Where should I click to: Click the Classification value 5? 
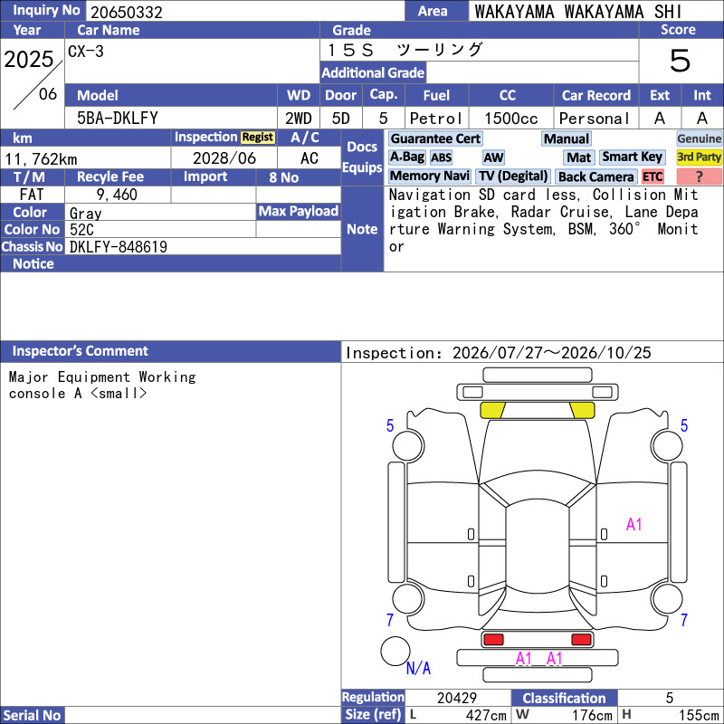pyautogui.click(x=670, y=698)
